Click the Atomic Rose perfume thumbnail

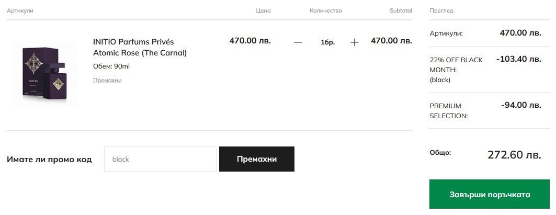[44, 74]
